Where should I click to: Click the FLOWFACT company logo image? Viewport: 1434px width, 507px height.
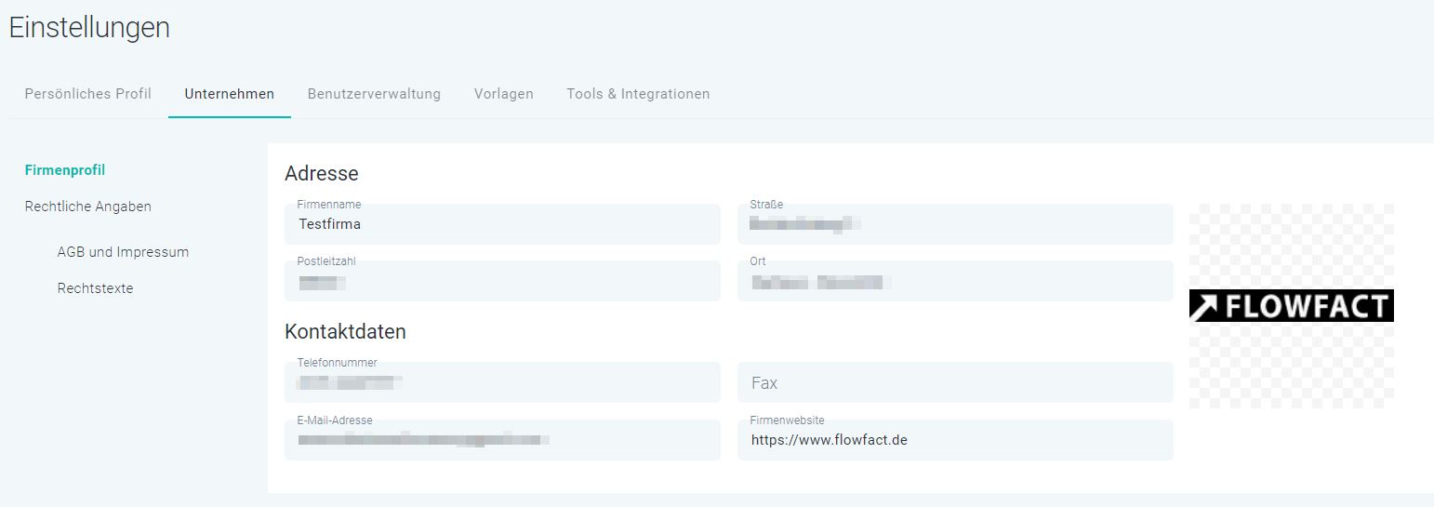[1291, 306]
